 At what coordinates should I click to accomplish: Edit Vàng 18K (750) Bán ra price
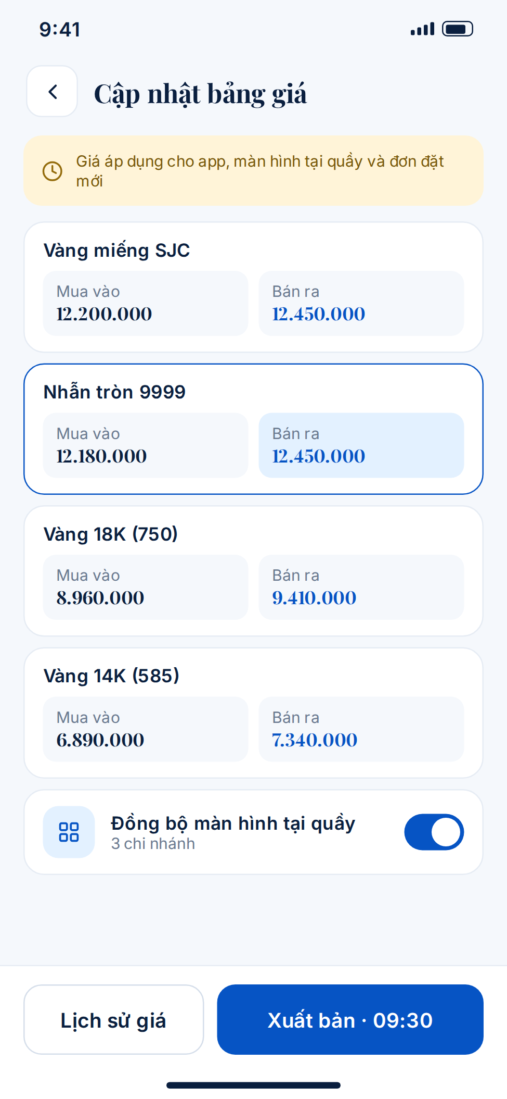tap(361, 587)
